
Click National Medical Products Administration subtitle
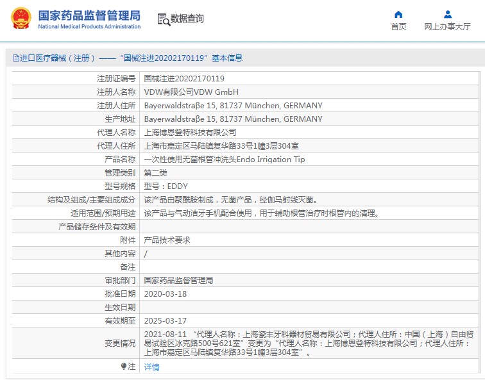coord(89,26)
